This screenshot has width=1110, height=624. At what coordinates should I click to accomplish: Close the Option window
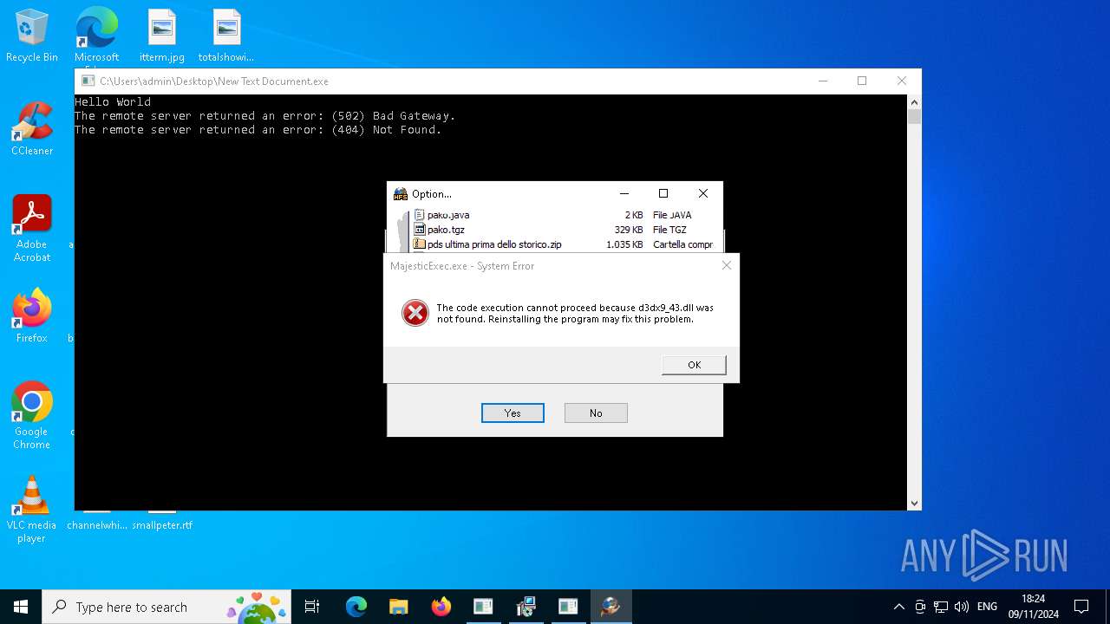703,193
